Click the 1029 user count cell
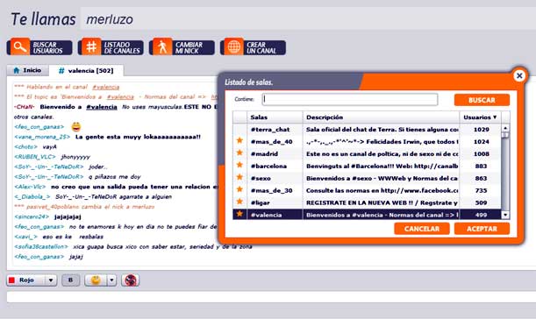Image resolution: width=536 pixels, height=319 pixels. point(482,130)
